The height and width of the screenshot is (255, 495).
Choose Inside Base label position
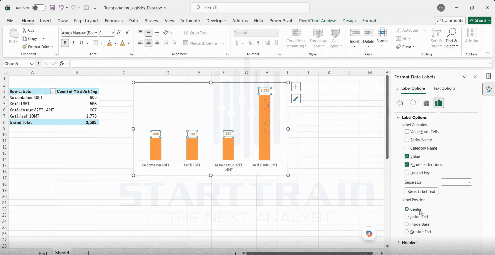point(407,224)
